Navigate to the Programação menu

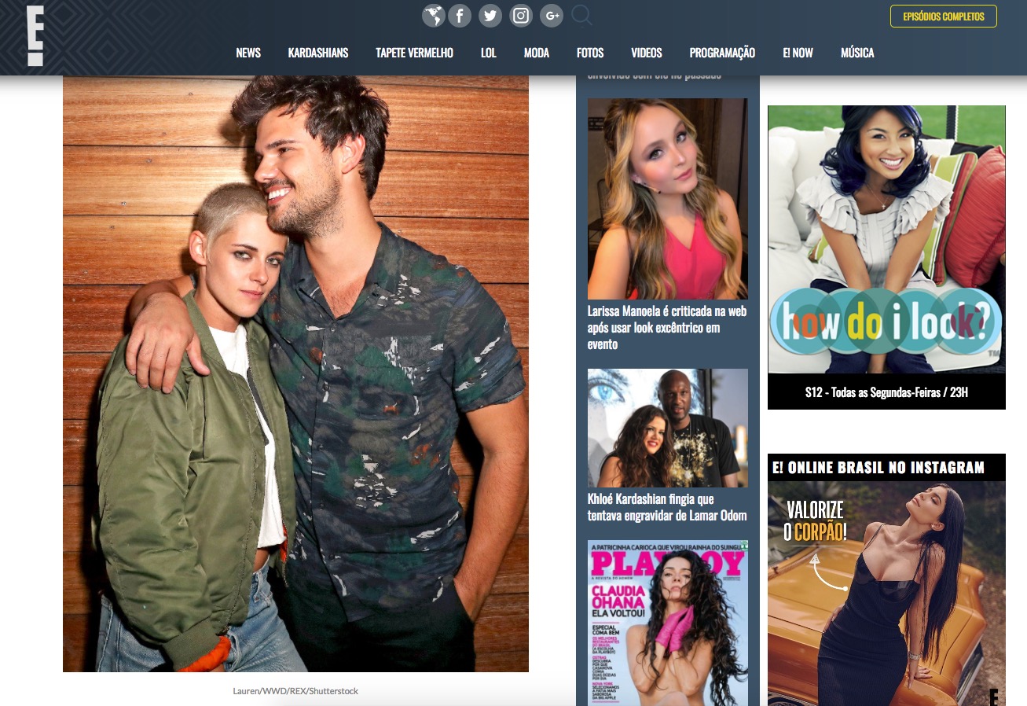coord(722,53)
